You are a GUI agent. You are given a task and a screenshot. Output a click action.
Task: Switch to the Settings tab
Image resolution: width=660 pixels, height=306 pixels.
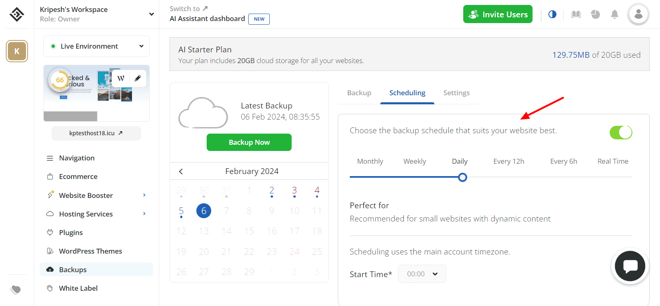tap(456, 93)
